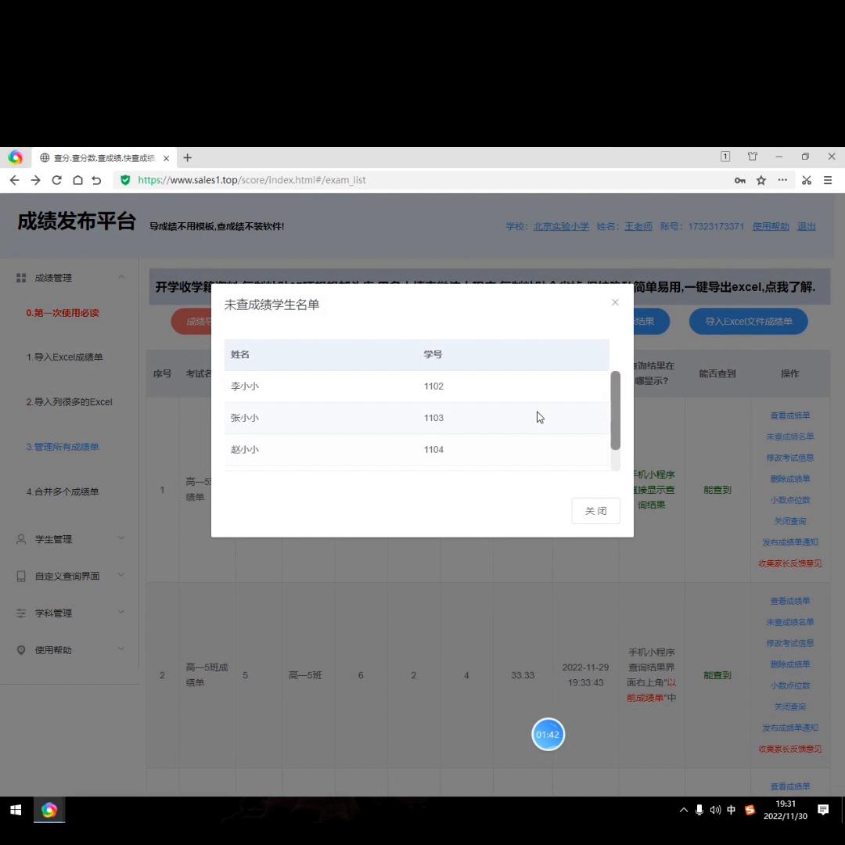The height and width of the screenshot is (845, 845).
Task: Open 3.管理所有成绩单 menu item
Action: point(63,447)
